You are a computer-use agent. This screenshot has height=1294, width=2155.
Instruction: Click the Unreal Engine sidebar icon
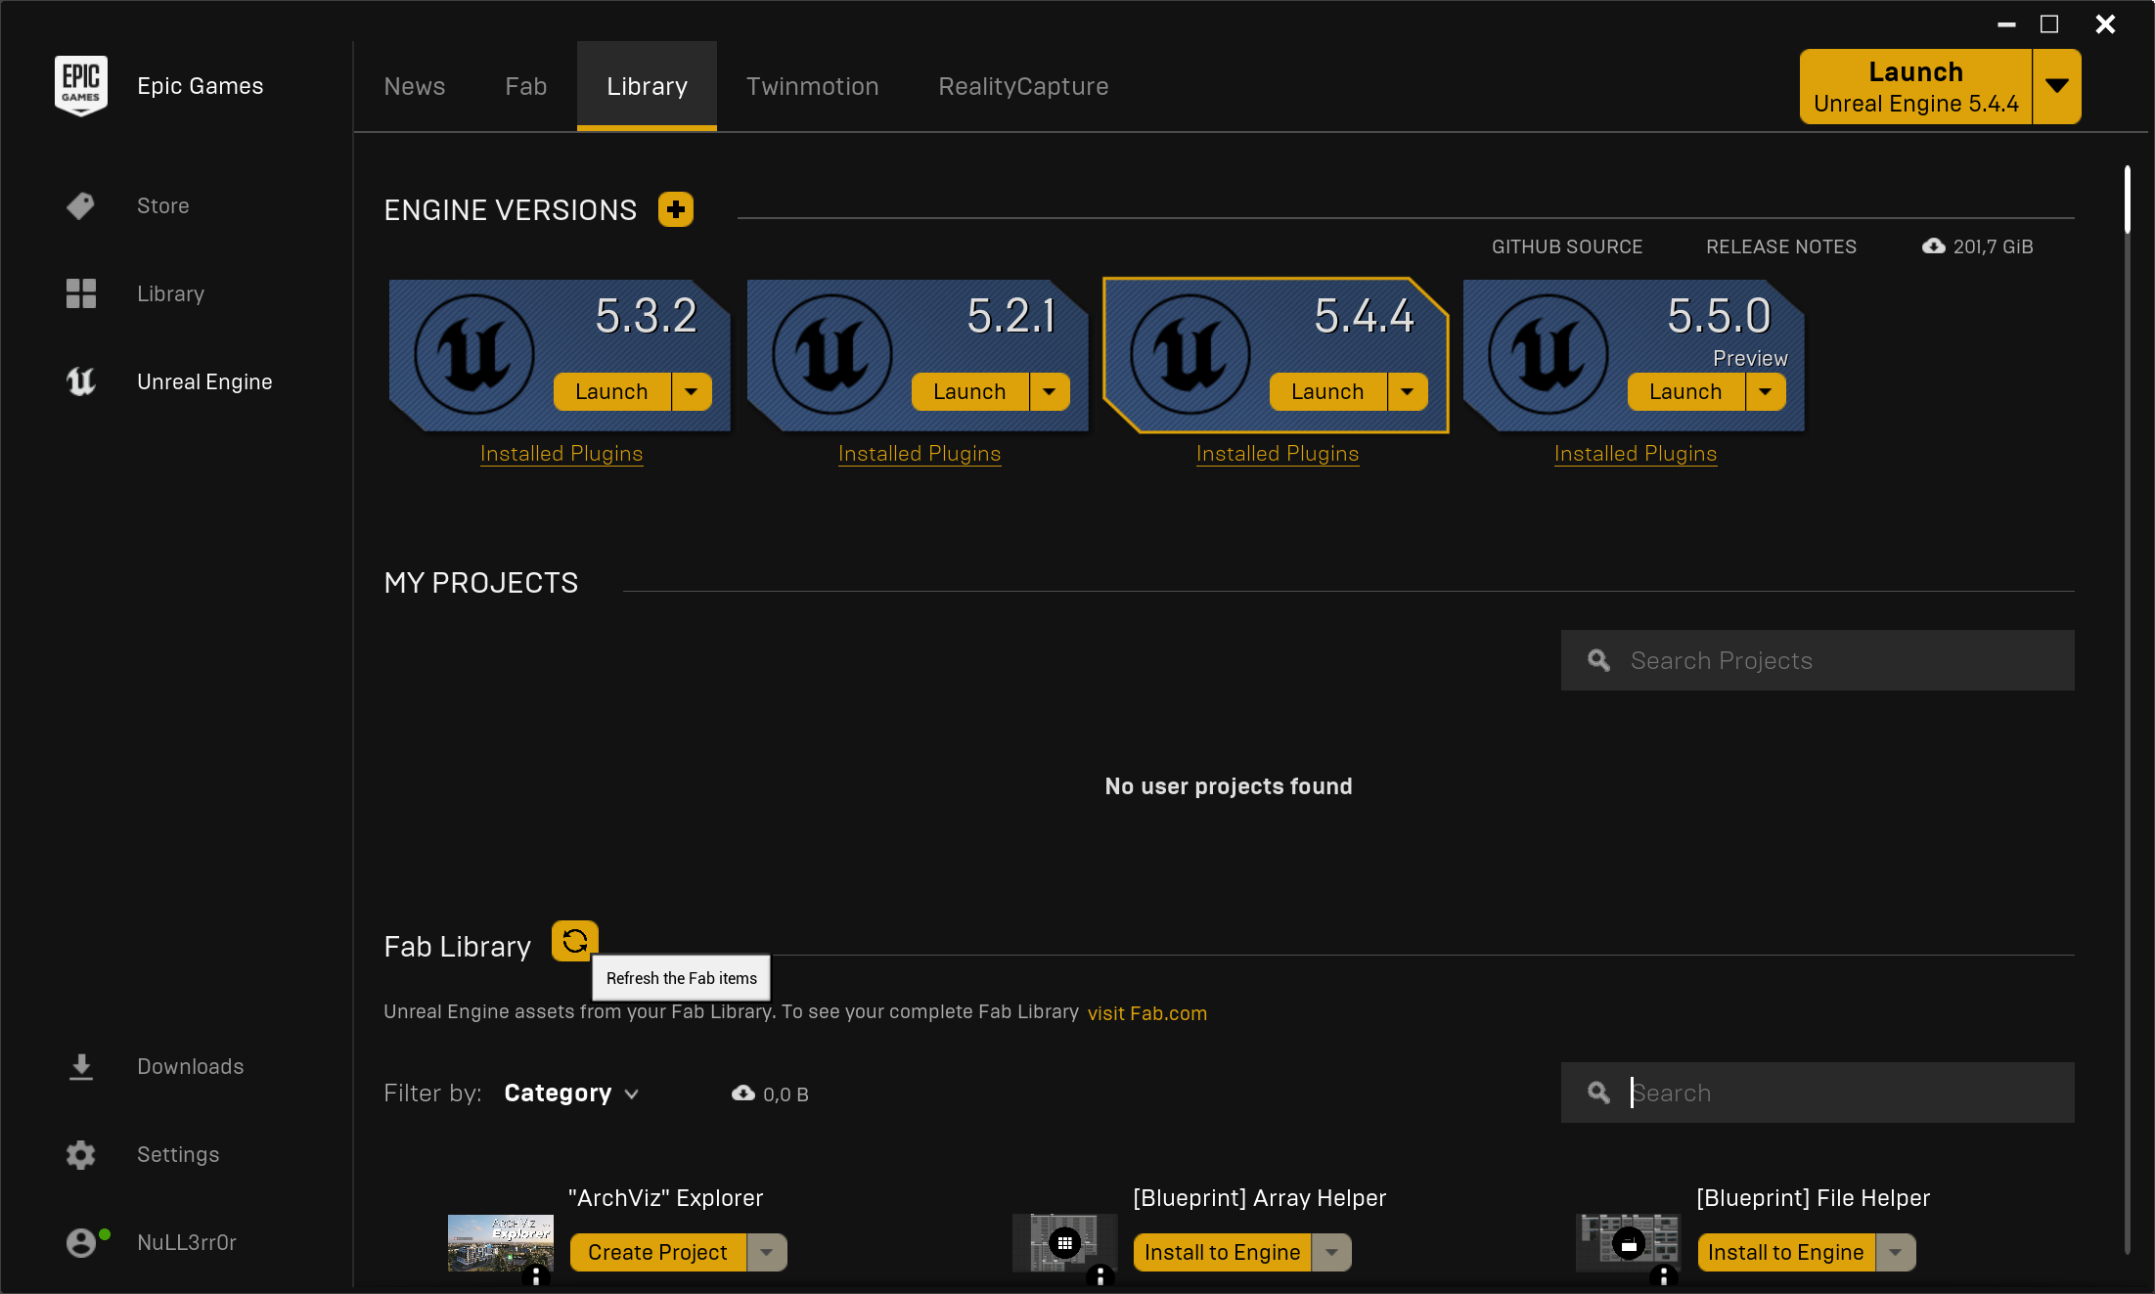click(x=78, y=381)
